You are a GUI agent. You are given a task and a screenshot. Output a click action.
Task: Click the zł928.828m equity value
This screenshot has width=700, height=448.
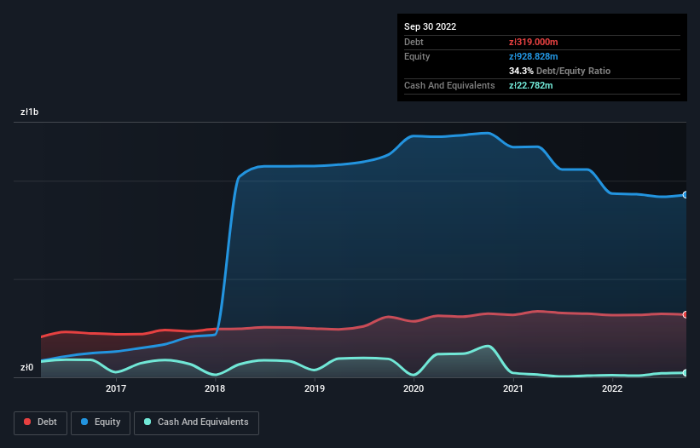(x=534, y=56)
